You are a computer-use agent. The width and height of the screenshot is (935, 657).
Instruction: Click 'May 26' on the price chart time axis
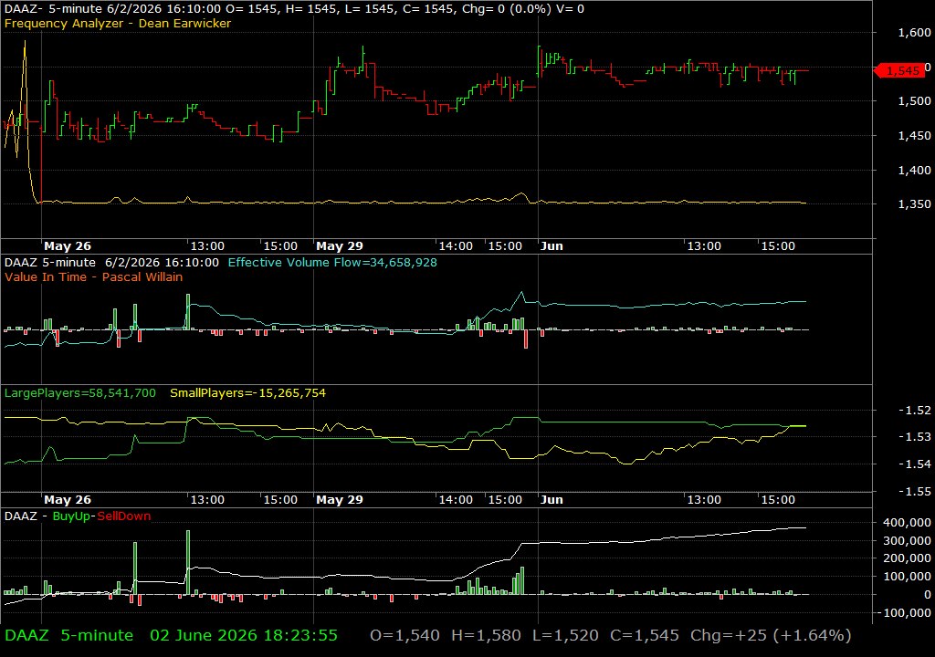click(68, 246)
